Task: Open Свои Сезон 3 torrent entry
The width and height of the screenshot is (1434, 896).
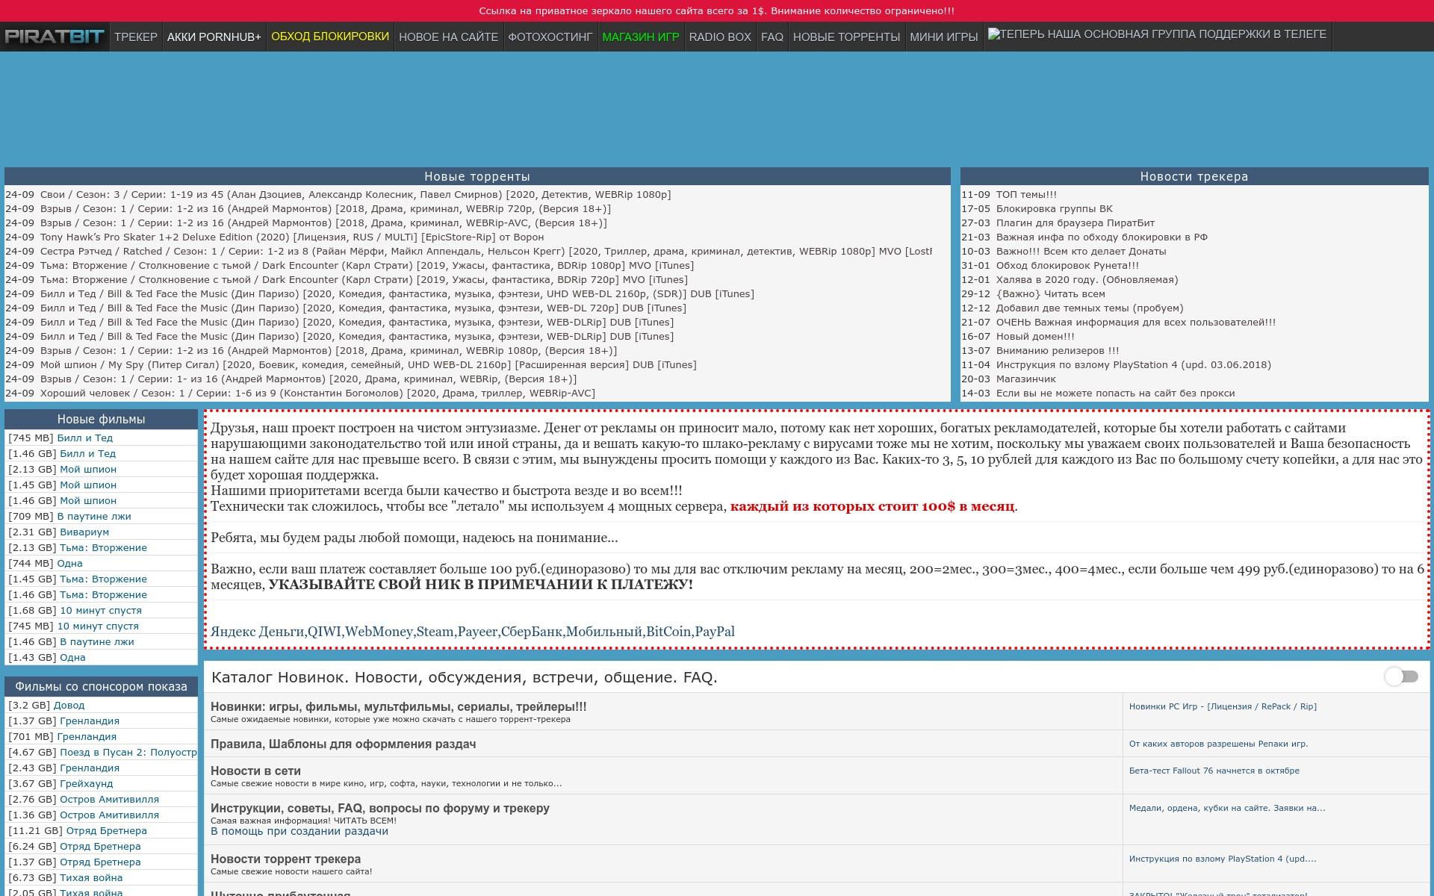Action: (x=356, y=194)
